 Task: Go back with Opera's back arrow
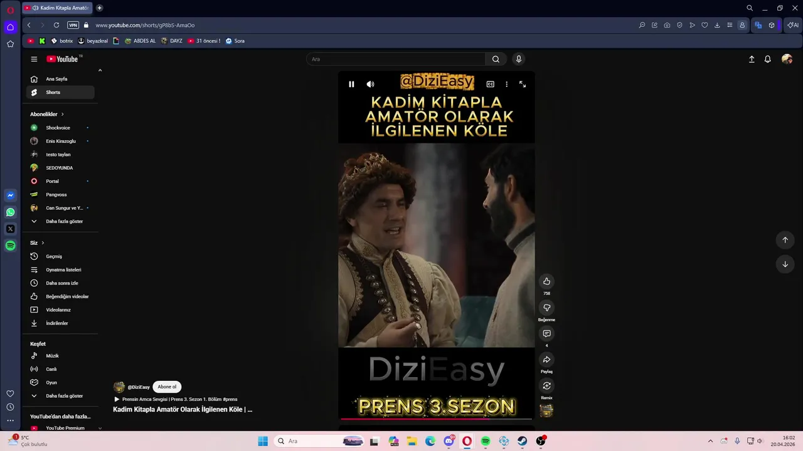pos(29,25)
